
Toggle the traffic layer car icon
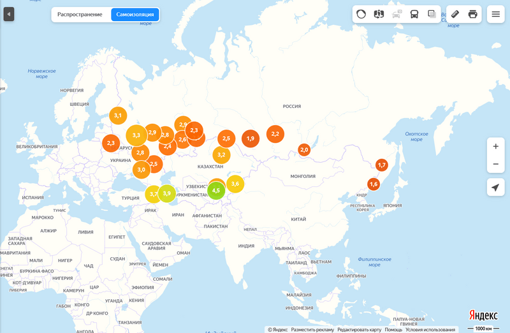click(397, 14)
